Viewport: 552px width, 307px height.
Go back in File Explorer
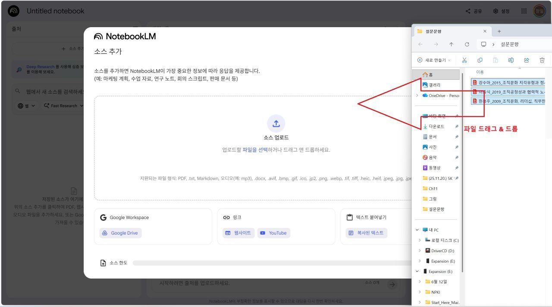(420, 44)
